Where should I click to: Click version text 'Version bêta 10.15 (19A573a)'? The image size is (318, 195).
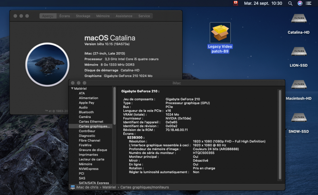point(107,44)
